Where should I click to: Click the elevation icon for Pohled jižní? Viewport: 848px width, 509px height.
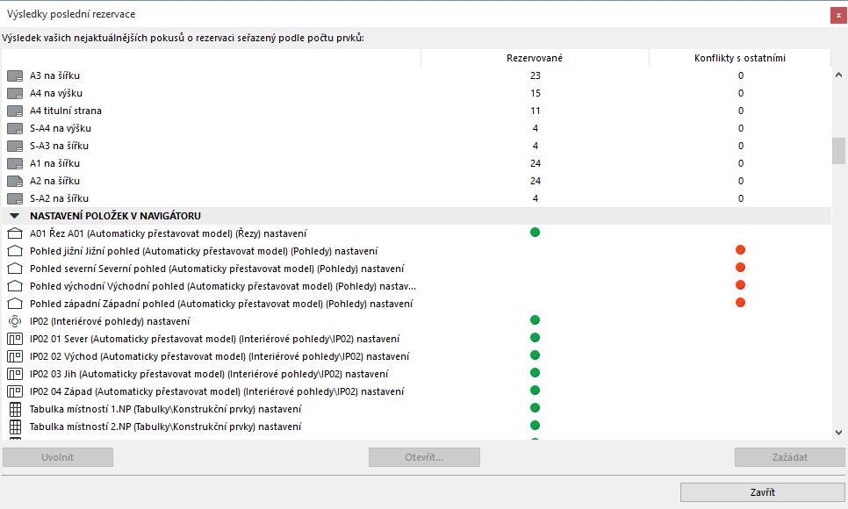tap(14, 251)
